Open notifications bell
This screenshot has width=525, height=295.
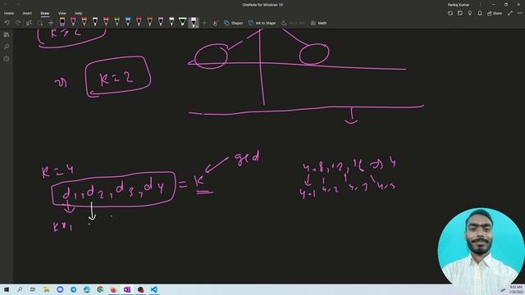480,13
